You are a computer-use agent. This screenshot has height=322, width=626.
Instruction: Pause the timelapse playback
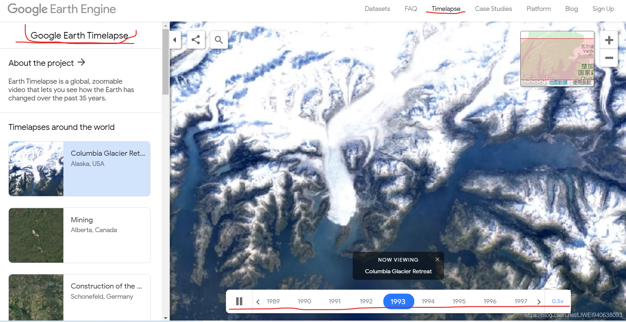coord(239,301)
